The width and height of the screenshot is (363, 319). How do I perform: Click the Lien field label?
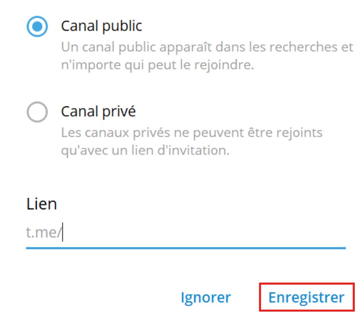[41, 204]
